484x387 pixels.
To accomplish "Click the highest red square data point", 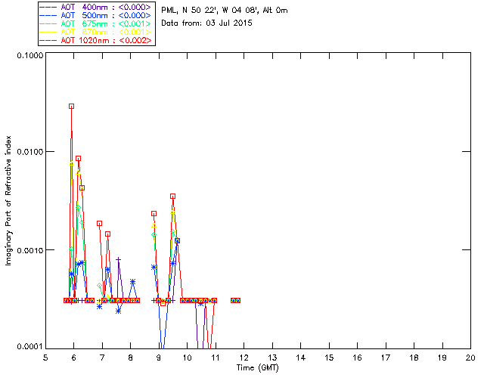I will pos(71,106).
